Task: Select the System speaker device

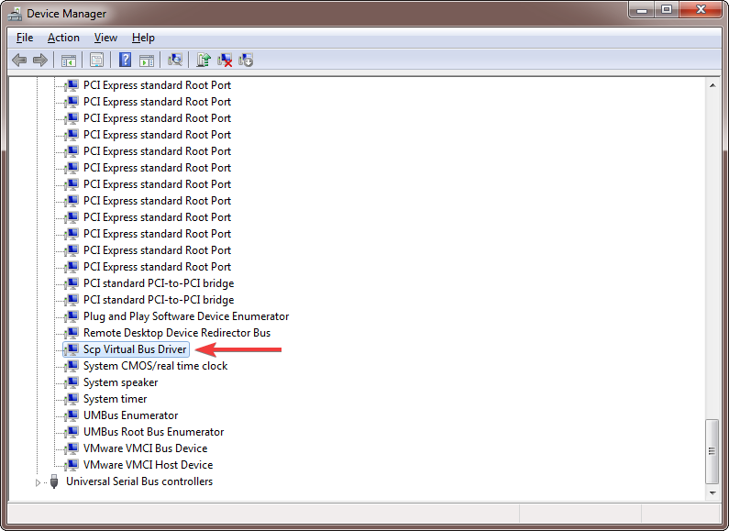Action: tap(120, 382)
